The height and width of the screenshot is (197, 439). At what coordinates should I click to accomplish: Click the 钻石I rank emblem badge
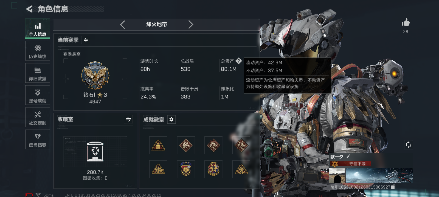95,75
